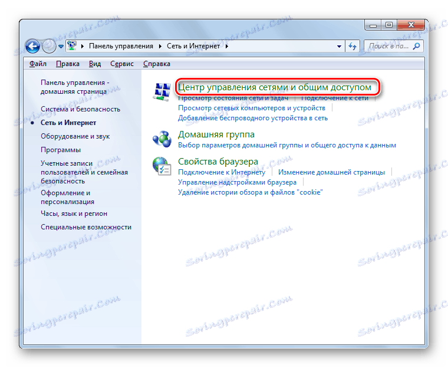Open Специальные возможности category
The image size is (448, 368).
pyautogui.click(x=86, y=227)
